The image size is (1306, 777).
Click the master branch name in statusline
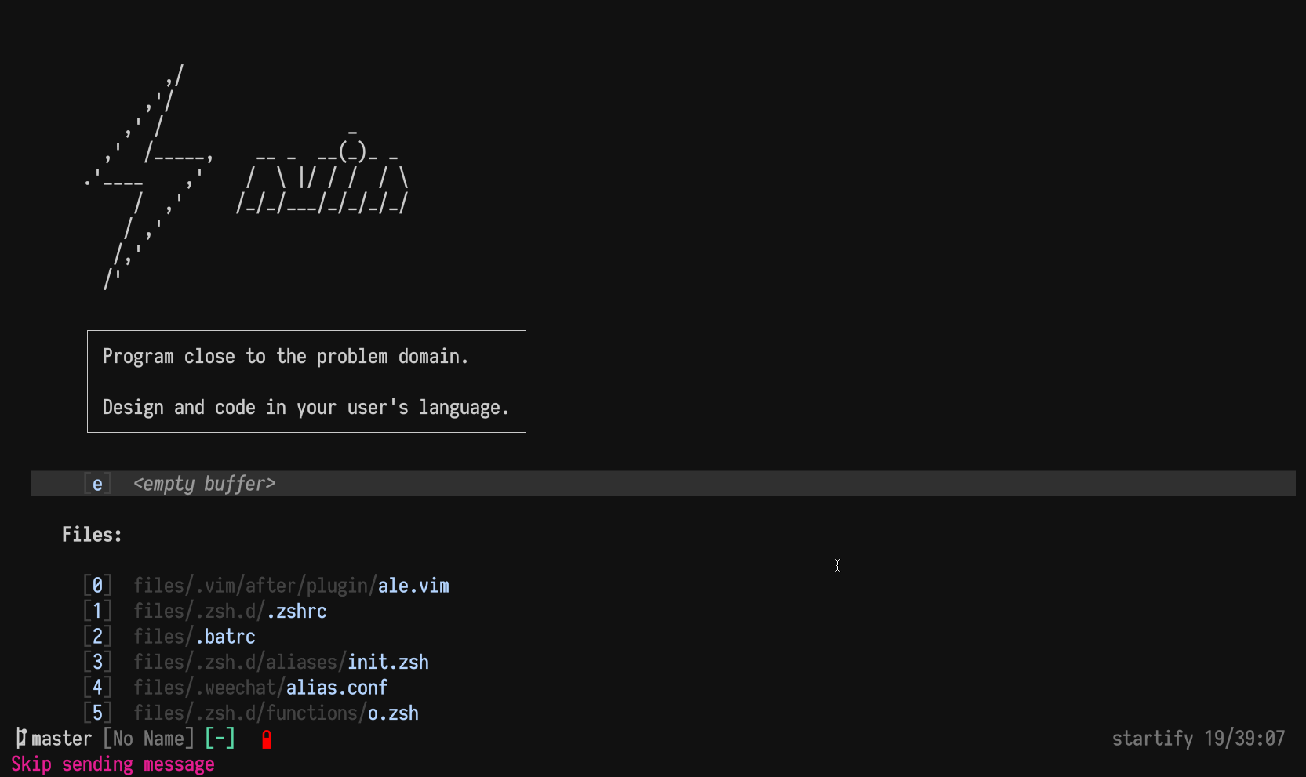(x=61, y=739)
